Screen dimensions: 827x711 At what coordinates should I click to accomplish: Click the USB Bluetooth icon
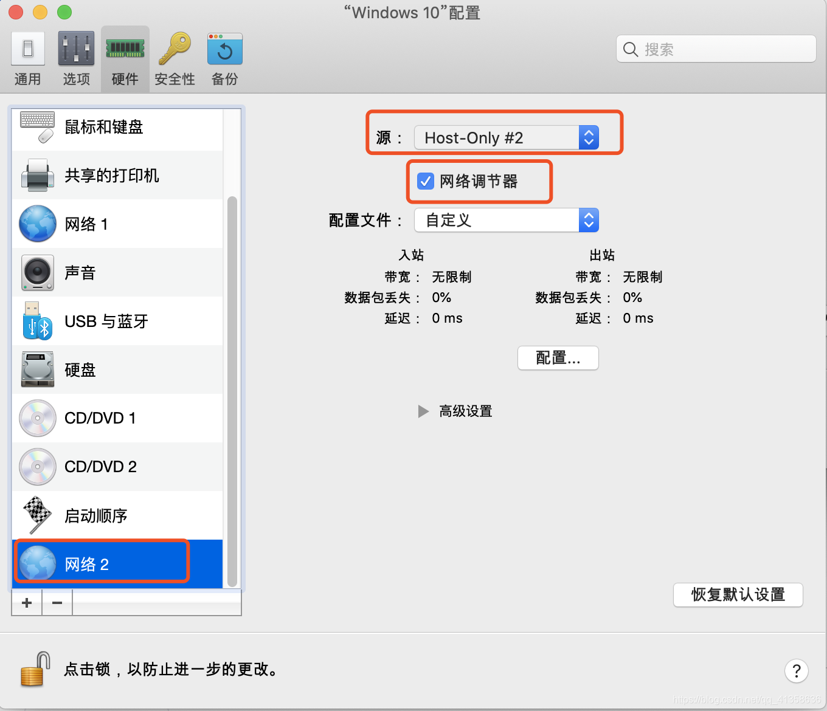[x=38, y=321]
